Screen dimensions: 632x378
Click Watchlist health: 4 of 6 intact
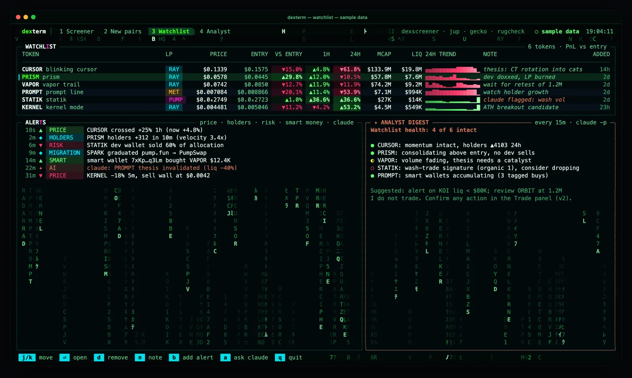point(423,130)
